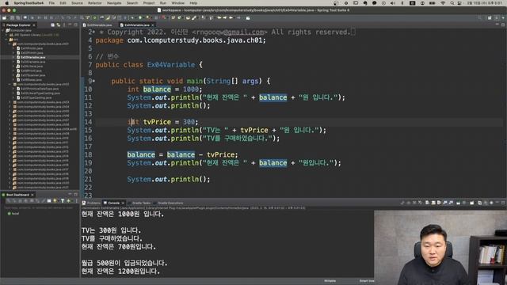Select the 'local' node in Boot Dashboard
This screenshot has height=285, width=507.
coord(13,214)
